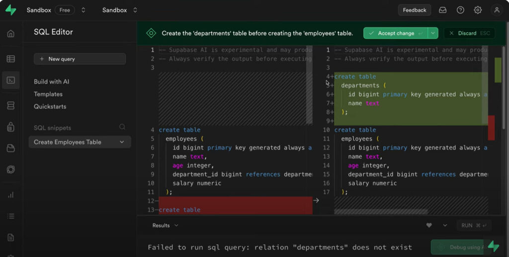Open the Home page from sidebar

[10, 34]
